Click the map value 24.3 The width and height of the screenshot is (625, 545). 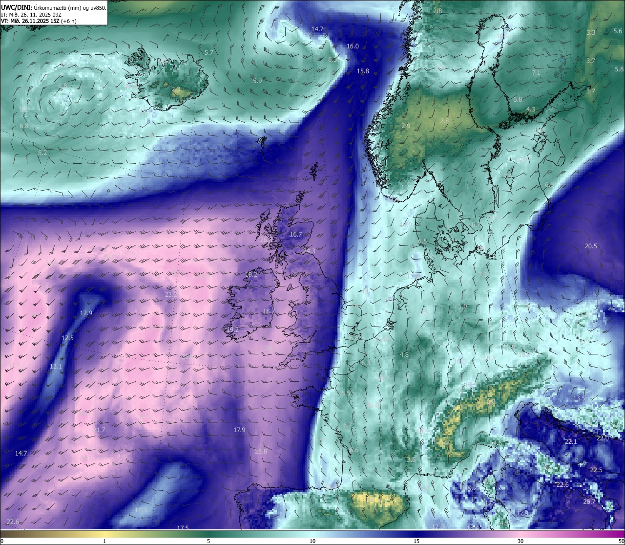[309, 251]
